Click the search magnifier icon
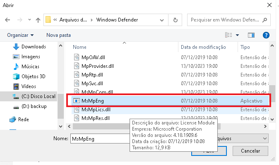The height and width of the screenshot is (165, 279). [265, 20]
